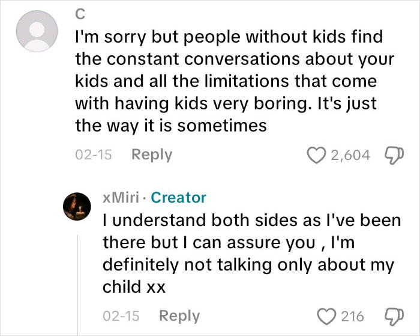Click the vertical thread line beside xMiri's reply

click(78, 283)
